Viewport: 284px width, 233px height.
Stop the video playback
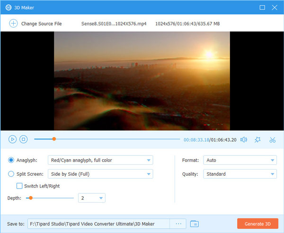tap(23, 139)
